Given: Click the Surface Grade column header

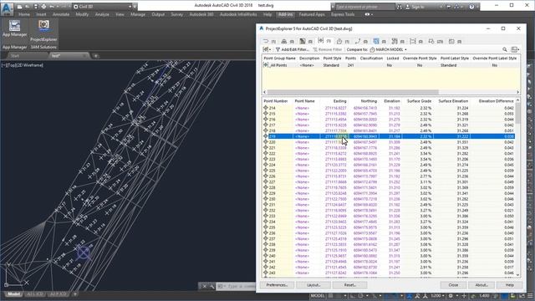Looking at the screenshot, I should [419, 101].
